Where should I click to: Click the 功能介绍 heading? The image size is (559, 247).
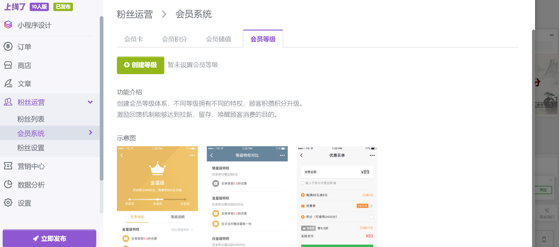point(129,92)
